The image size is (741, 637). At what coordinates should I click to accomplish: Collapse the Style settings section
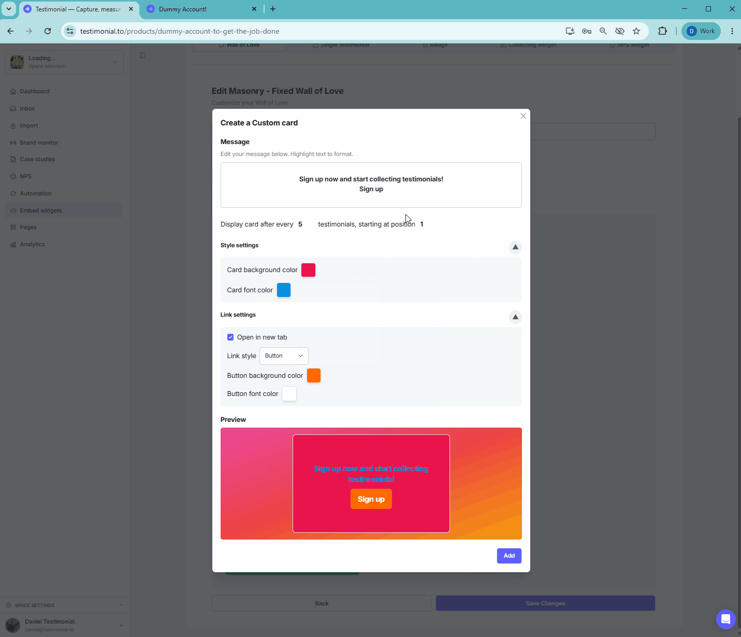coord(515,247)
